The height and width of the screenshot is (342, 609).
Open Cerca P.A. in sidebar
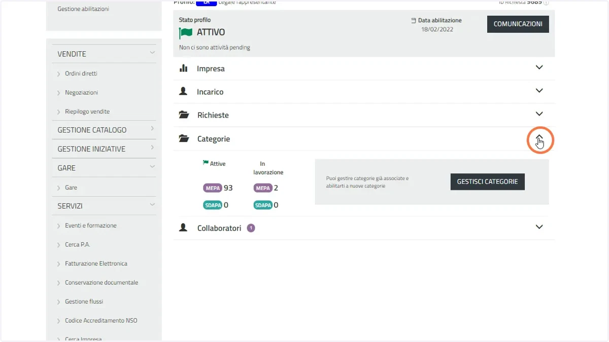click(x=78, y=245)
